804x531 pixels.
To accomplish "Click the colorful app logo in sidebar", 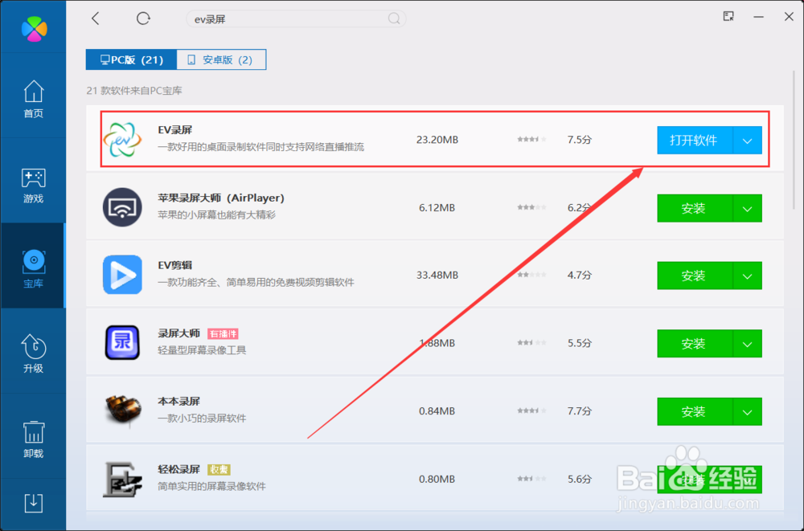I will pyautogui.click(x=34, y=29).
